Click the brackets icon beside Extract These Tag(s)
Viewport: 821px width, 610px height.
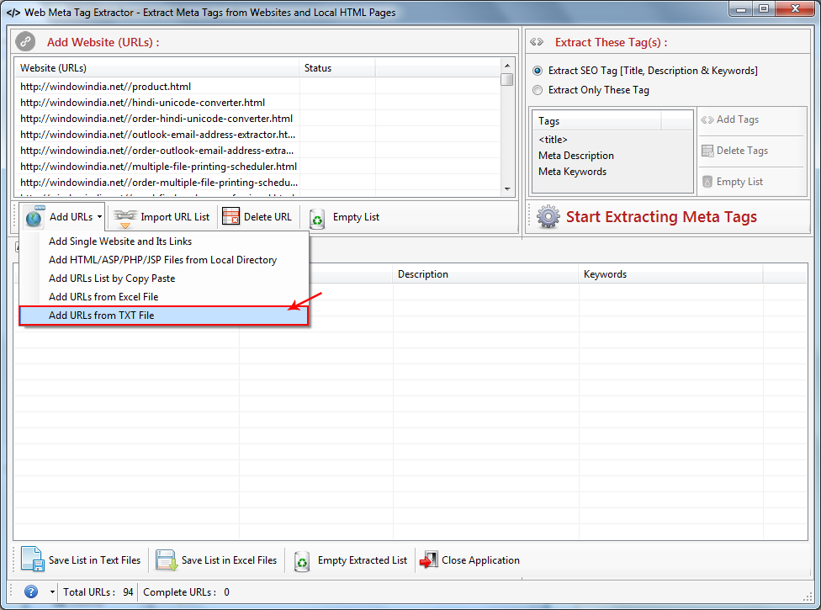(x=537, y=42)
